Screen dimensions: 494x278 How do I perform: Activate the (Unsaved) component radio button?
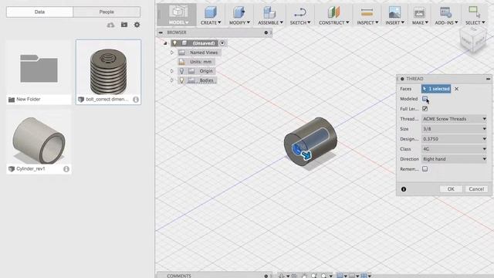tap(222, 43)
